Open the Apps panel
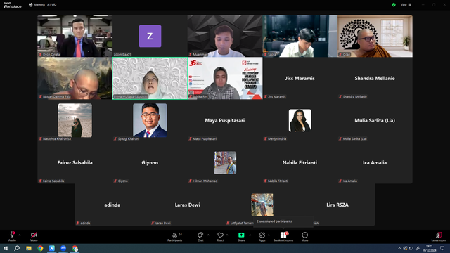The height and width of the screenshot is (253, 450). [x=262, y=236]
